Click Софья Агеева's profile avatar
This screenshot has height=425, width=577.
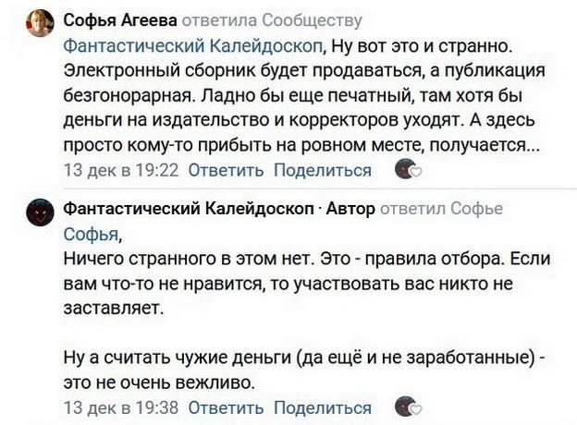(40, 22)
